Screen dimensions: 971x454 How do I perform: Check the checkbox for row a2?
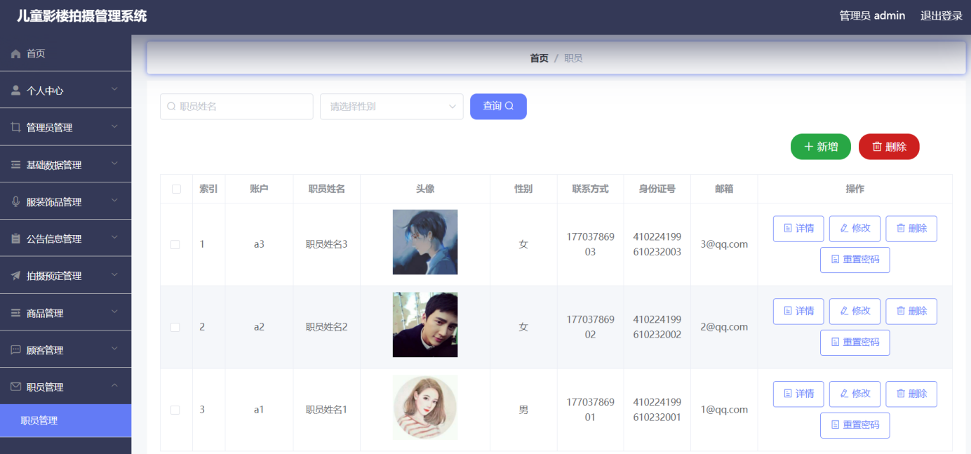click(175, 327)
